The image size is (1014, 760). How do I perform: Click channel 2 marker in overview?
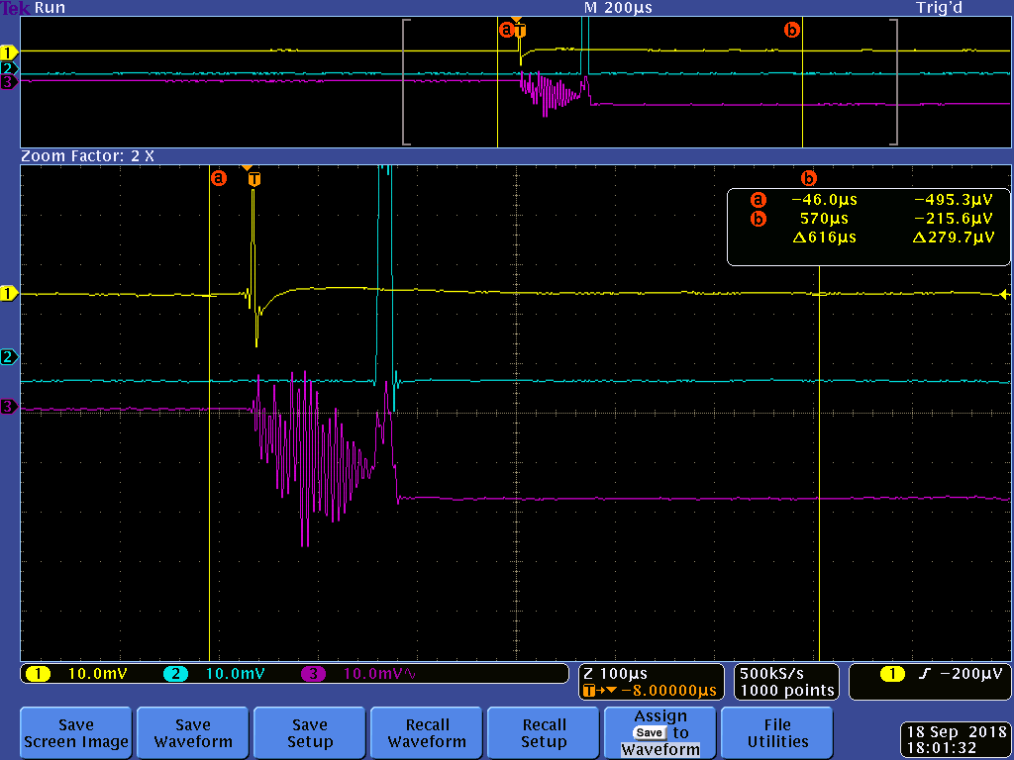pos(8,68)
